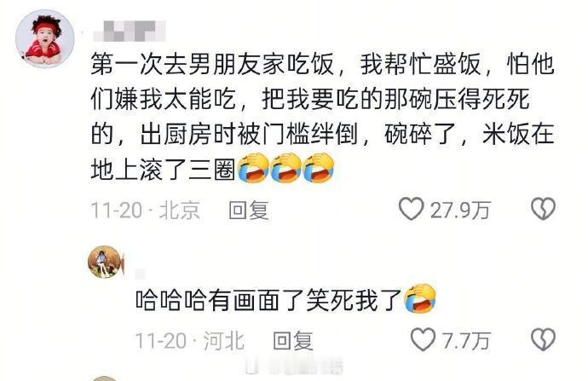Tap the 27.9万 like count

coord(460,210)
